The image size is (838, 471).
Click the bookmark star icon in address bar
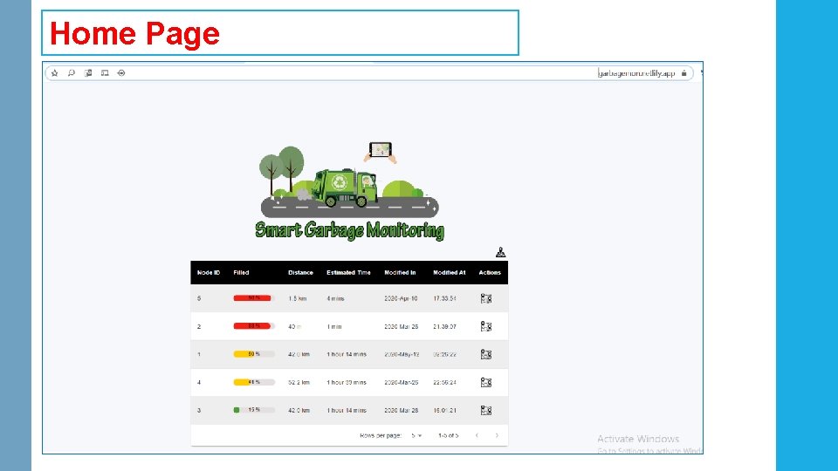pos(54,73)
